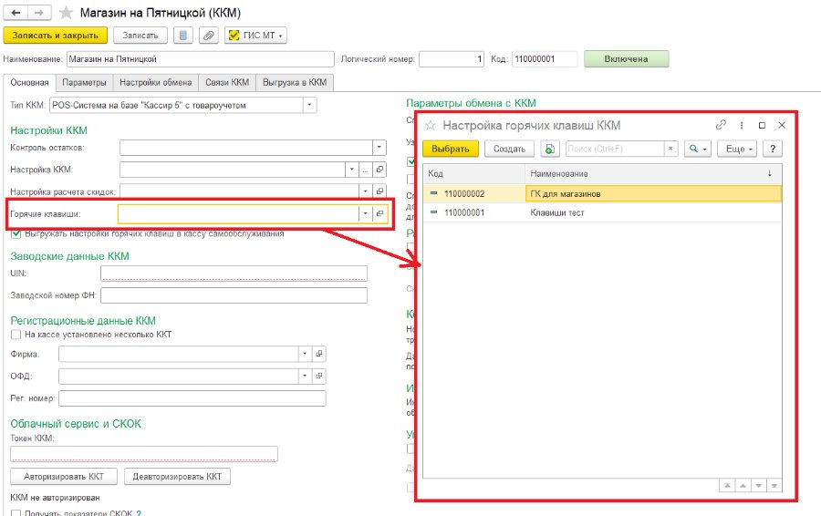Open the Фирма item icon
The image size is (821, 516).
[x=319, y=354]
